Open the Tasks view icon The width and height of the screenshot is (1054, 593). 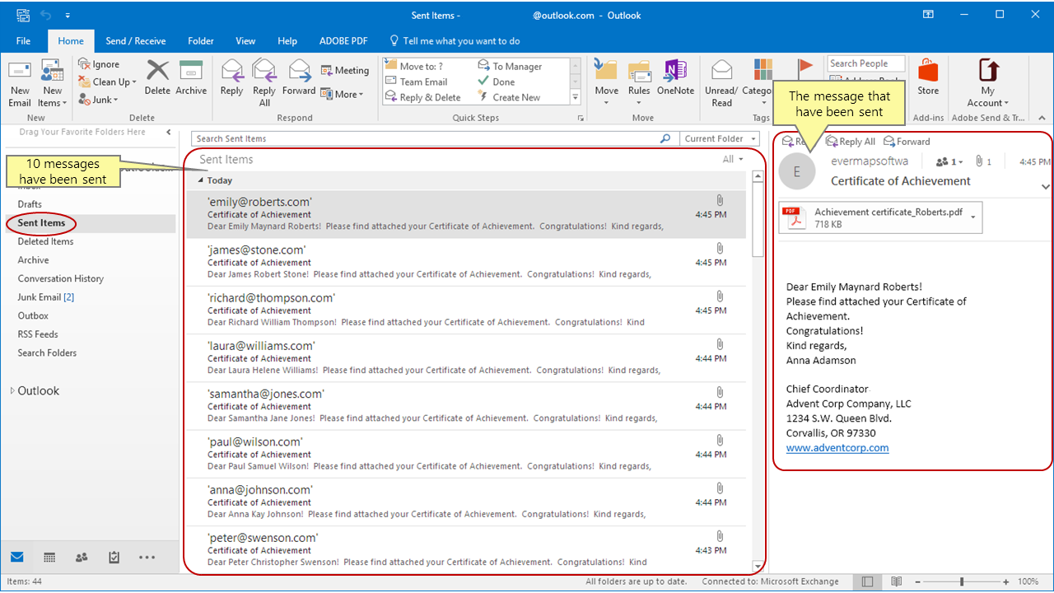click(114, 557)
